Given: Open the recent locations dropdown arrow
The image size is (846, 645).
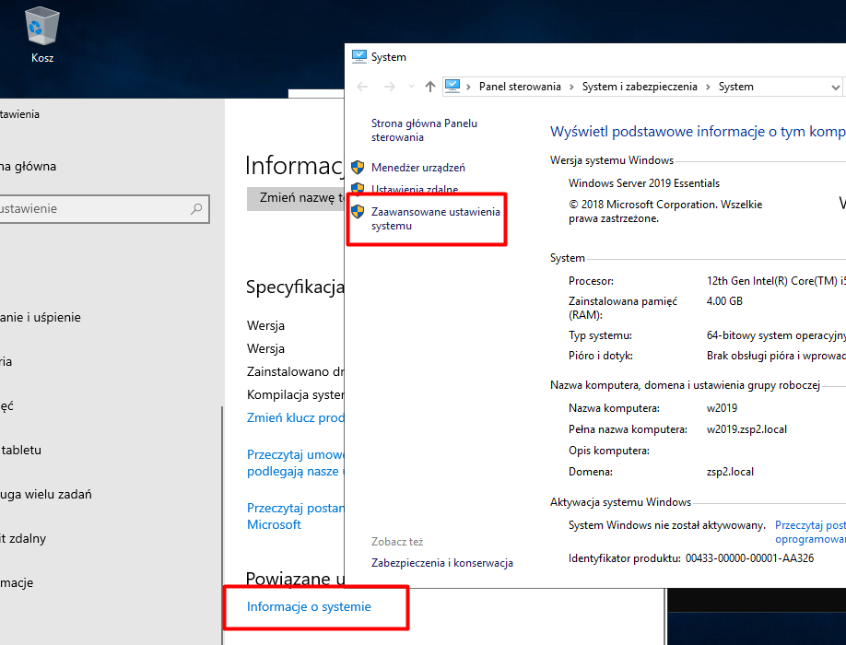Looking at the screenshot, I should [410, 87].
